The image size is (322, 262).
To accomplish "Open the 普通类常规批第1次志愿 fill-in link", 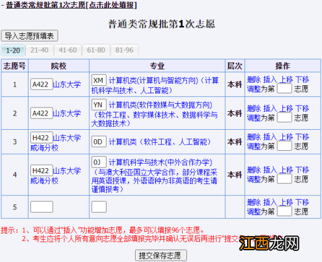I will pyautogui.click(x=71, y=5).
